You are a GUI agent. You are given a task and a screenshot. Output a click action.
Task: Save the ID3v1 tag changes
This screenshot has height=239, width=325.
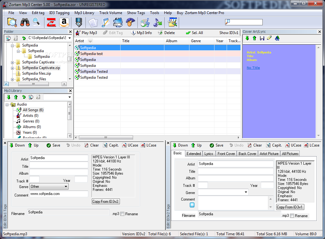click(53, 145)
